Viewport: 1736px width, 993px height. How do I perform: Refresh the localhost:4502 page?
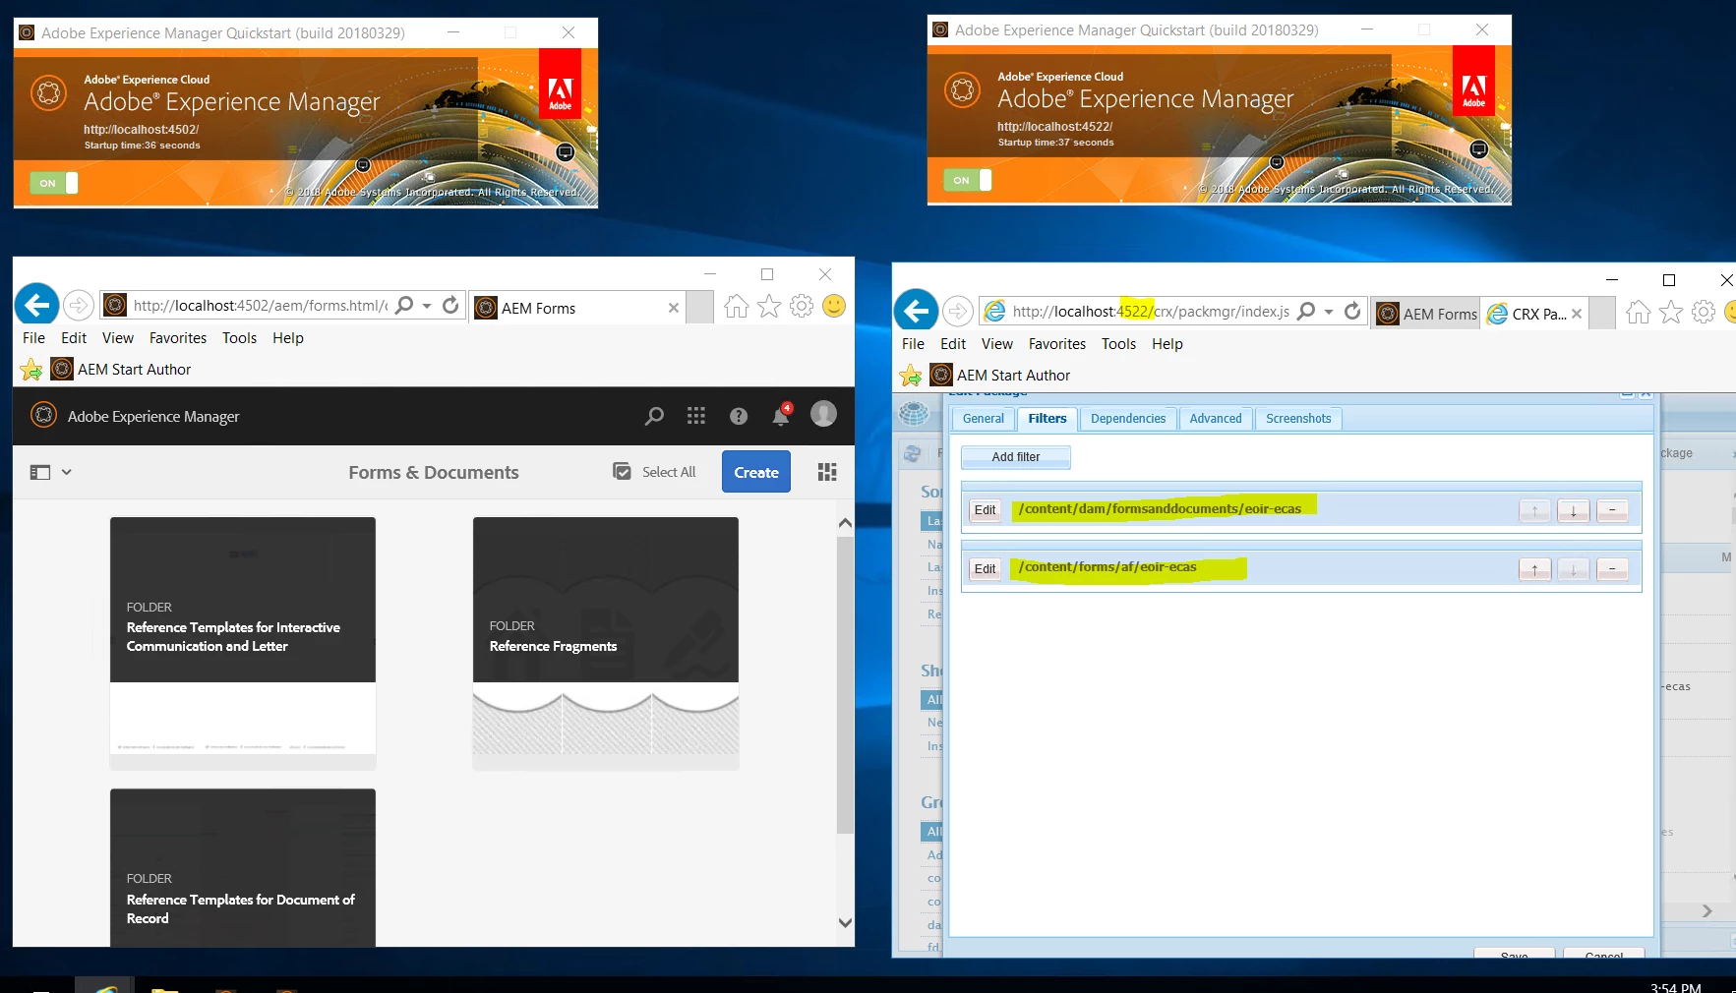(x=450, y=306)
